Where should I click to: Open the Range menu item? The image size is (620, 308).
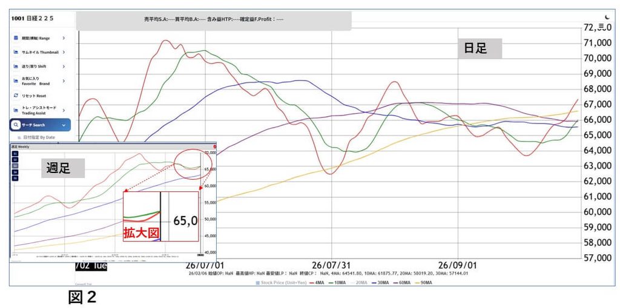pos(39,38)
